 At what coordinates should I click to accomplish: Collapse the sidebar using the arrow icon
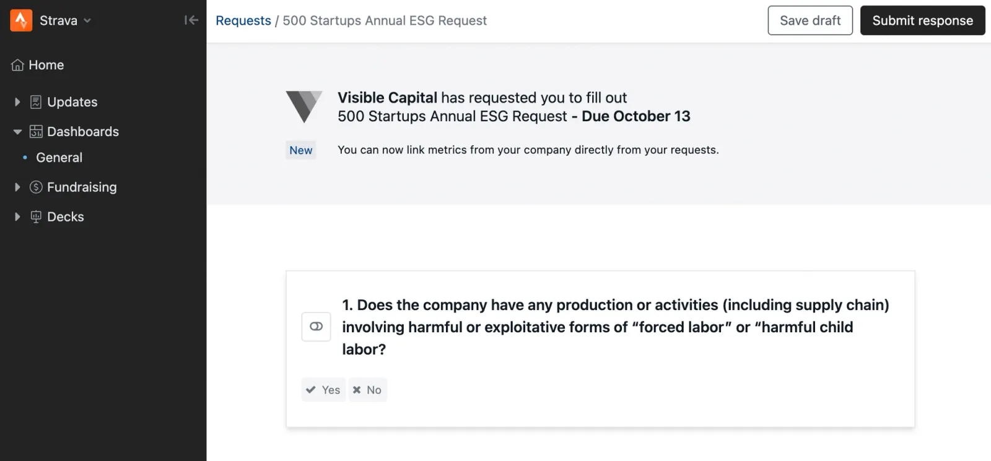pos(191,20)
